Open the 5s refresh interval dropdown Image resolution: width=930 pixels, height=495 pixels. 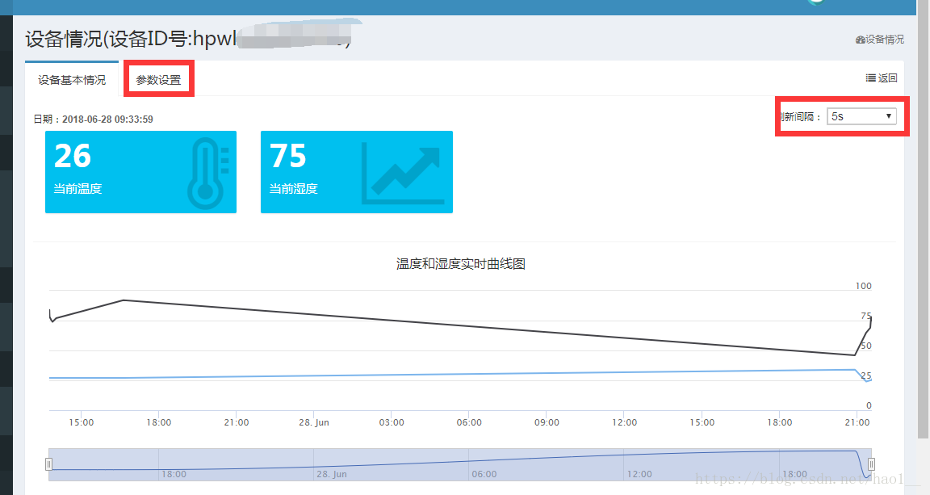point(862,116)
